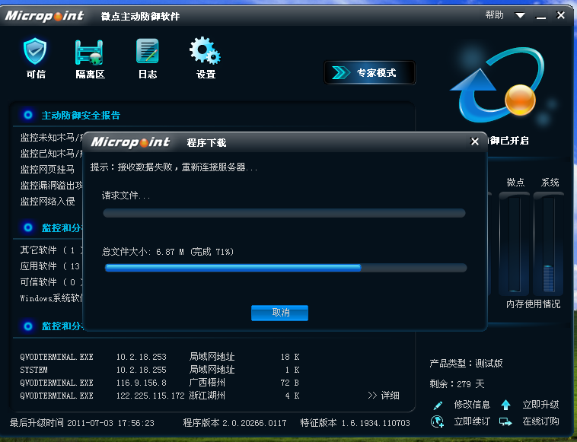The width and height of the screenshot is (577, 442).
Task: Click the 详细 double chevron icon
Action: (x=372, y=396)
